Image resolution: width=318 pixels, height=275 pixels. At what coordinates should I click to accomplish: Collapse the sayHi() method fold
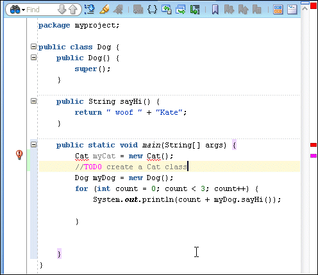click(33, 101)
